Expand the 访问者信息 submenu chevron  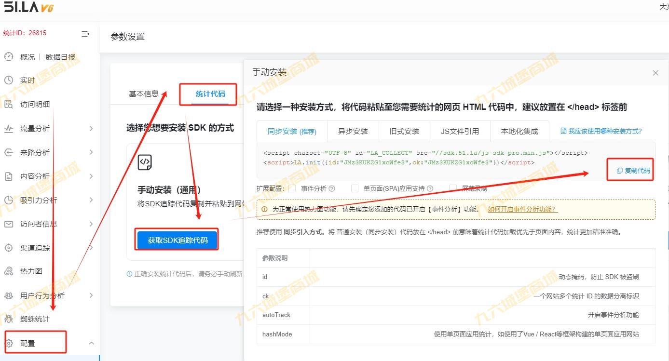pos(91,224)
